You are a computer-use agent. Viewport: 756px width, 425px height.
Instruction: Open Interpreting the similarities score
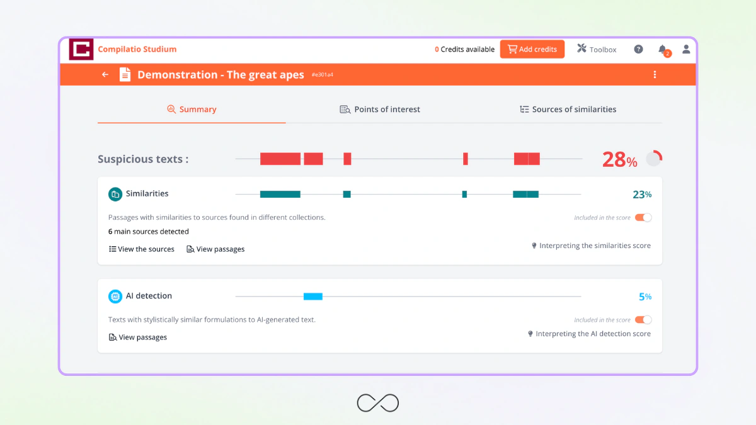click(x=591, y=246)
